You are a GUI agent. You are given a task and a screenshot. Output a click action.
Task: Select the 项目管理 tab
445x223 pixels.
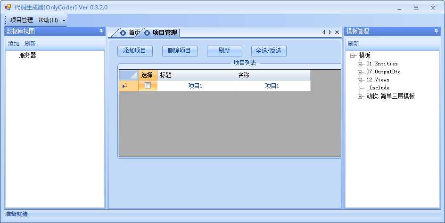click(165, 32)
